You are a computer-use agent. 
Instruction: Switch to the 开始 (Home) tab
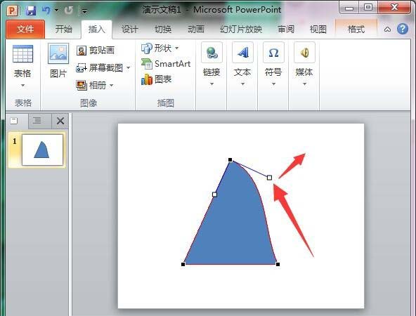[64, 29]
